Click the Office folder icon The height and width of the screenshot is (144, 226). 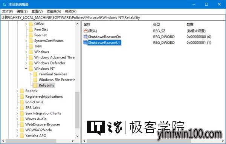pyautogui.click(x=31, y=24)
